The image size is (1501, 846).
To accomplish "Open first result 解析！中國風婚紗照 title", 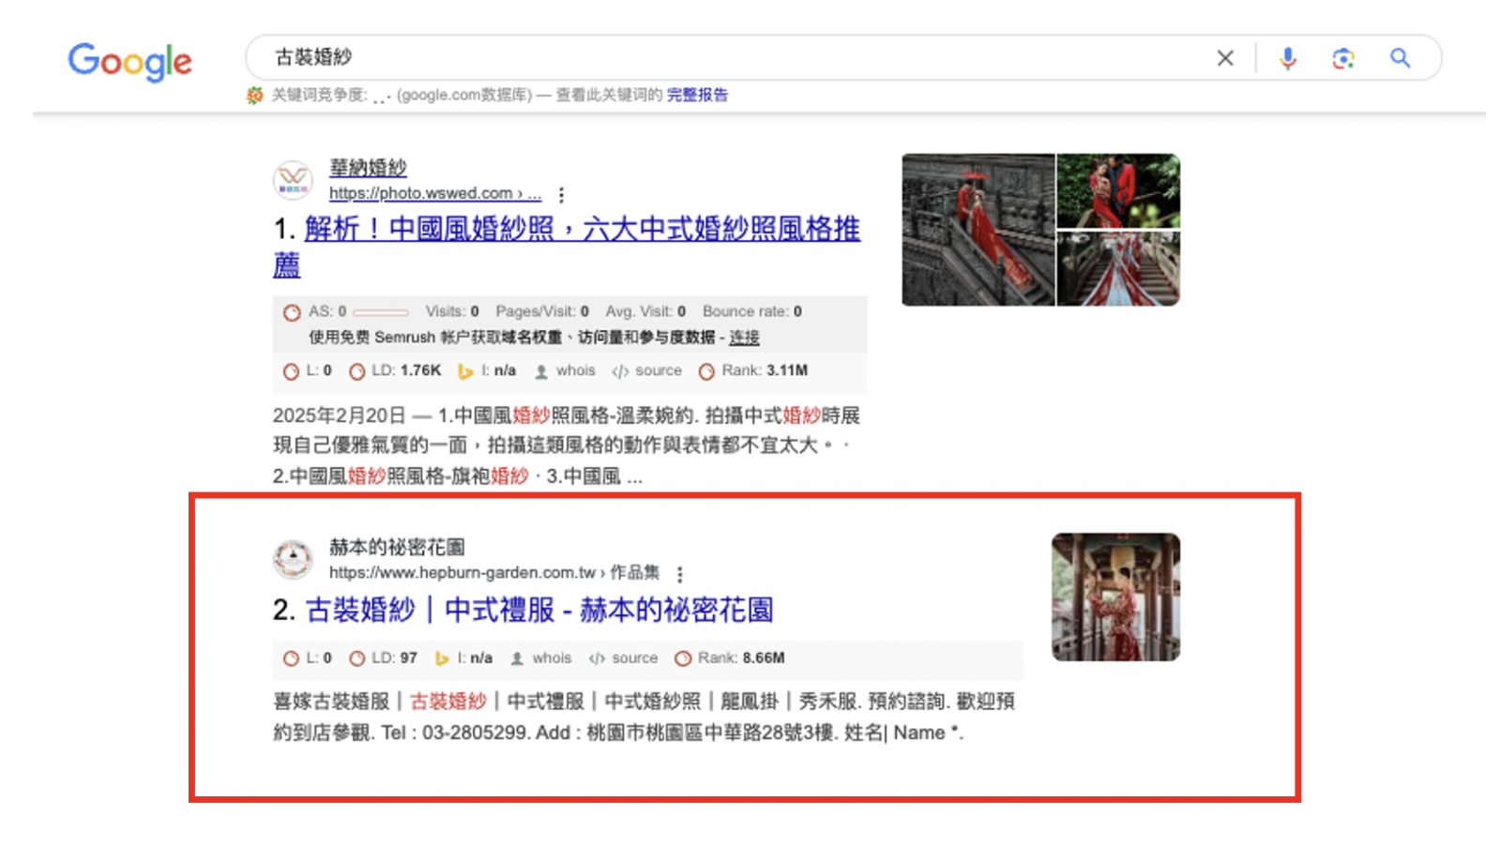I will tap(582, 230).
